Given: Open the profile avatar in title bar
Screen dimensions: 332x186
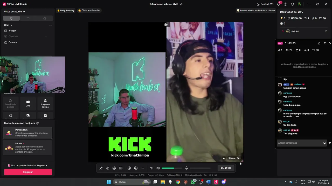Looking at the screenshot, I should pos(299,4).
